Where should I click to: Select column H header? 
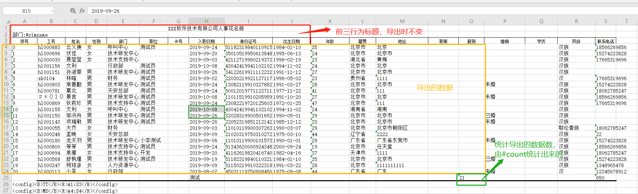[x=207, y=21]
